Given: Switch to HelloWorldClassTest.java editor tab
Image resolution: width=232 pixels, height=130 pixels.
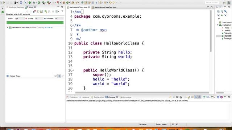Looking at the screenshot, I should [x=104, y=7].
